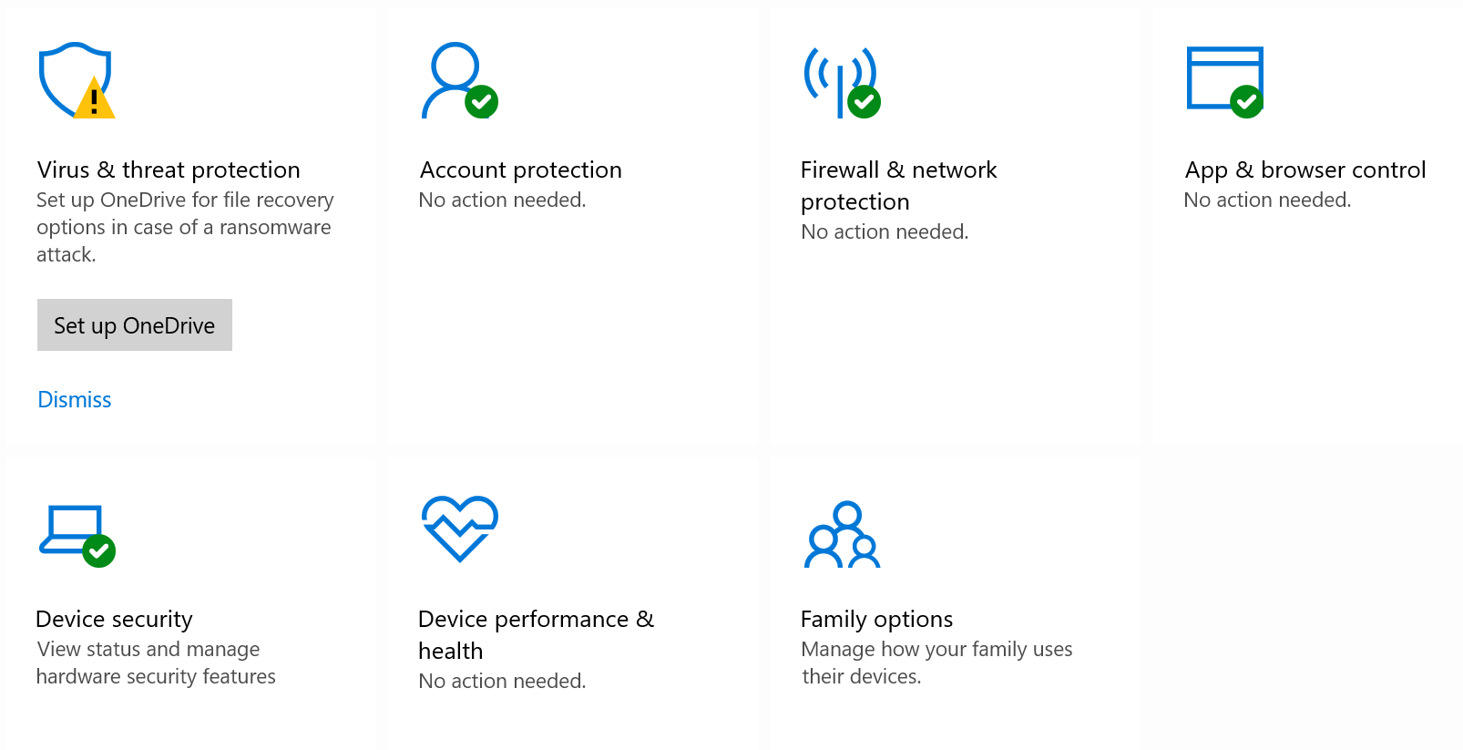
Task: Open the Device security section
Action: click(113, 619)
